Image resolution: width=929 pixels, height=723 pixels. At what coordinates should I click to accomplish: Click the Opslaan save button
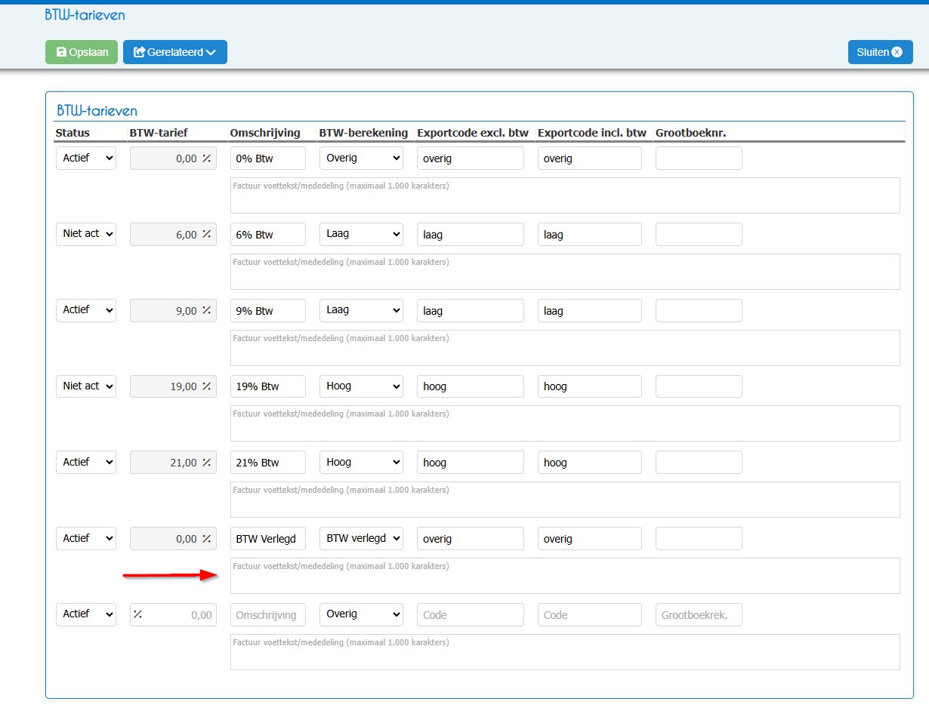(x=82, y=52)
